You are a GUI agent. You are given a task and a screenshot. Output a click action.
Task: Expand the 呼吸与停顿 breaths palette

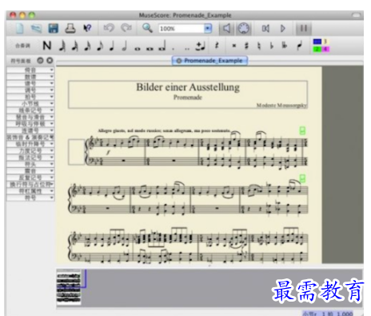pos(30,124)
